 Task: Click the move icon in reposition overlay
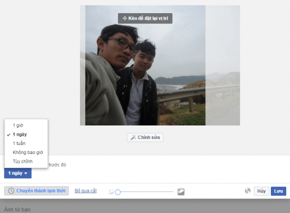point(124,18)
